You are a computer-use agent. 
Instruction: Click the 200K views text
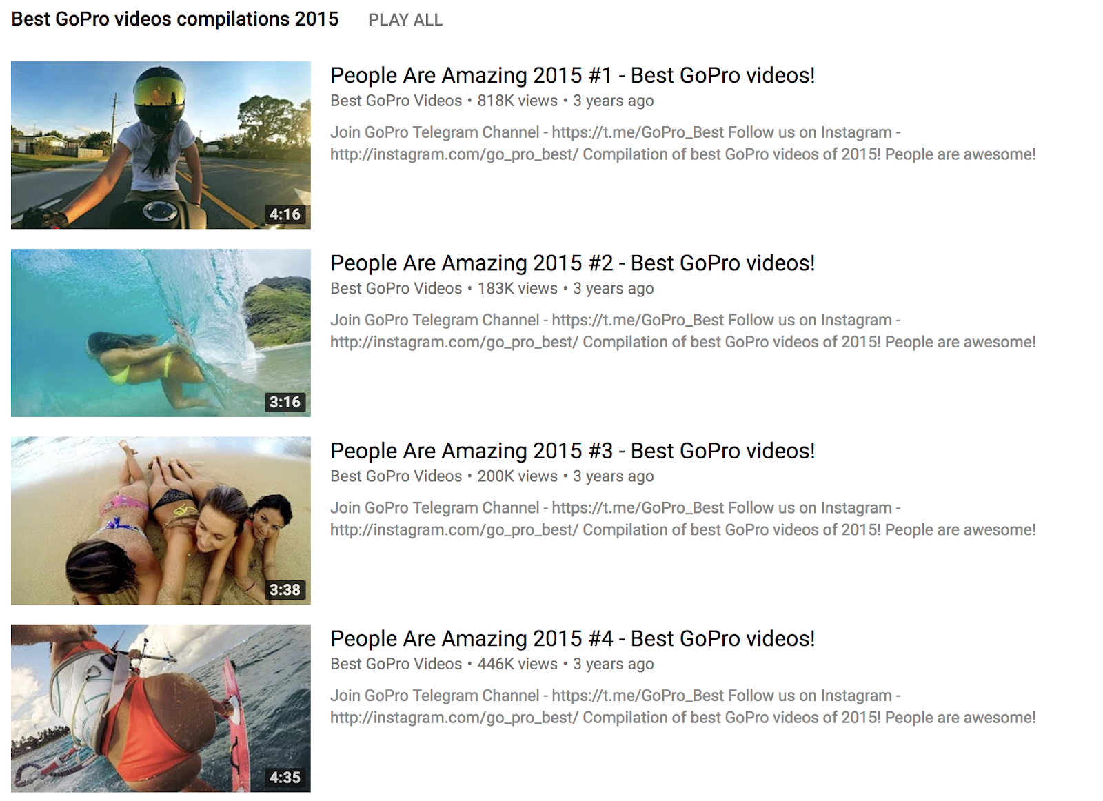[x=517, y=476]
